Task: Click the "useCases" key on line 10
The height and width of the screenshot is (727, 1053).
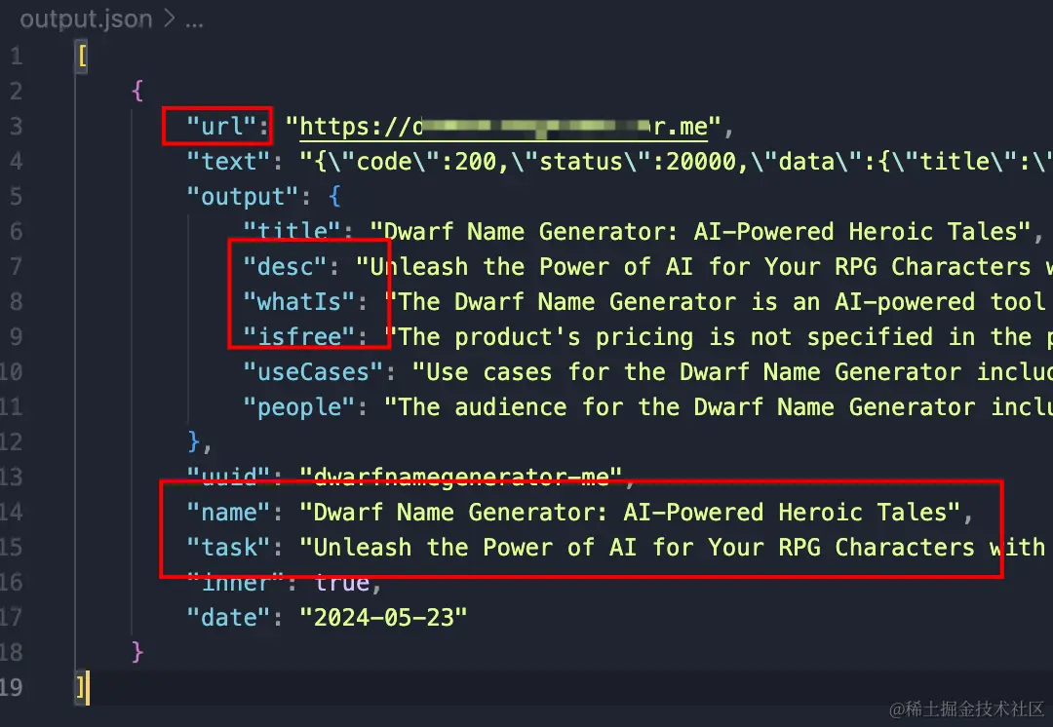Action: [314, 371]
